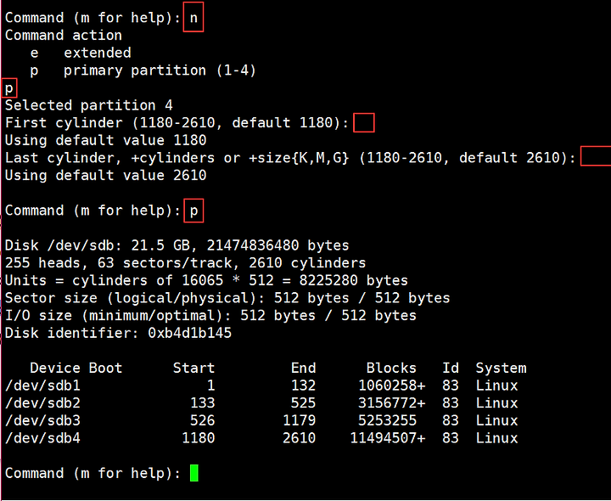Image resolution: width=611 pixels, height=501 pixels.
Task: Click the 'Command action' line
Action: point(63,35)
